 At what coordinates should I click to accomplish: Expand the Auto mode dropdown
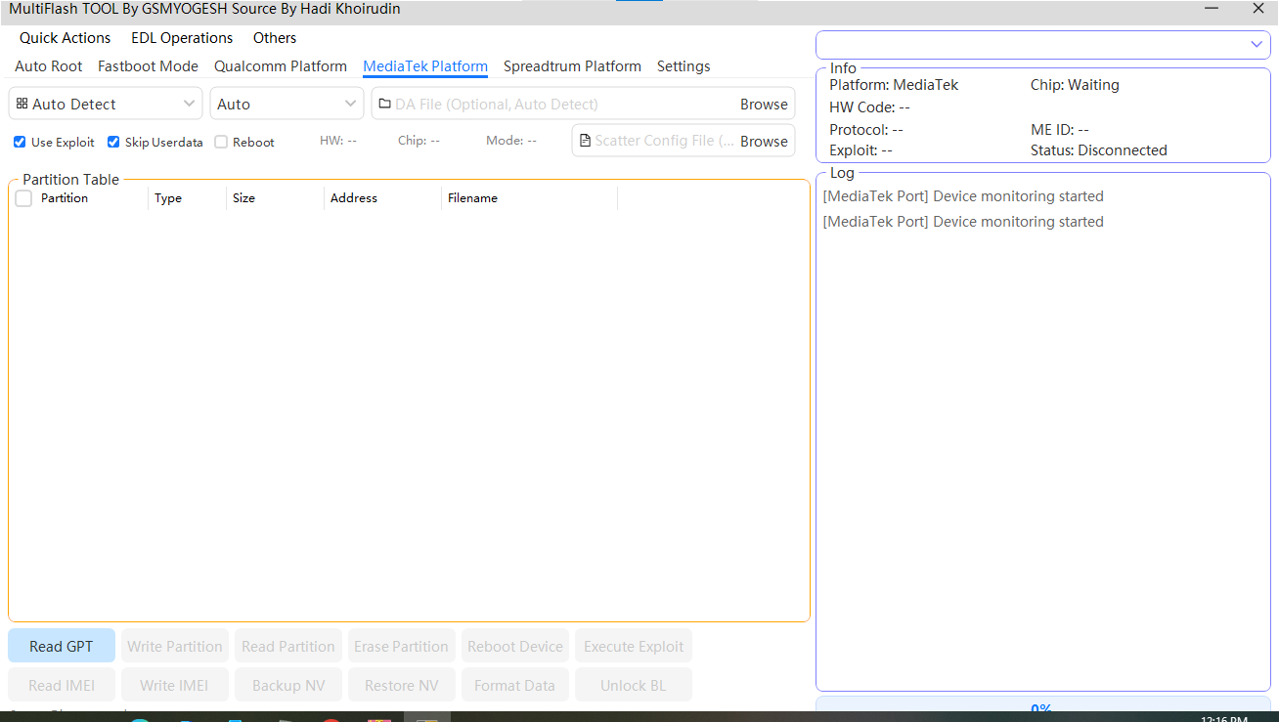(350, 104)
